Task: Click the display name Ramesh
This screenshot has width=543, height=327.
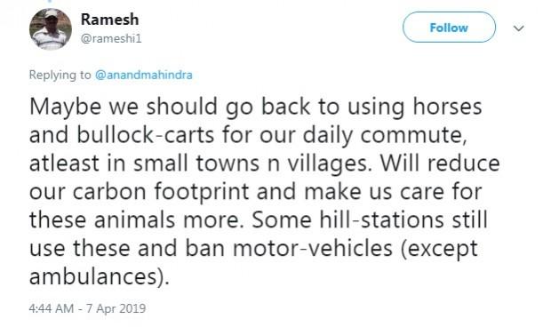Action: point(110,20)
